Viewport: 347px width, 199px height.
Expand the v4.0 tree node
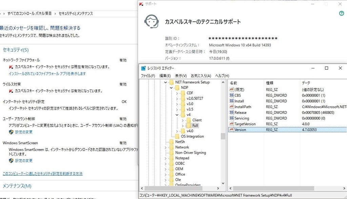[177, 131]
